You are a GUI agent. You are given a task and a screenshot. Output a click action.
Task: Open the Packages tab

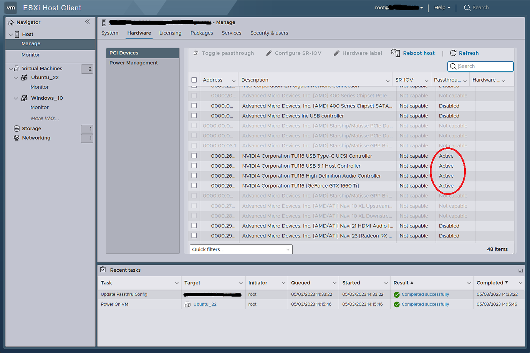(202, 33)
